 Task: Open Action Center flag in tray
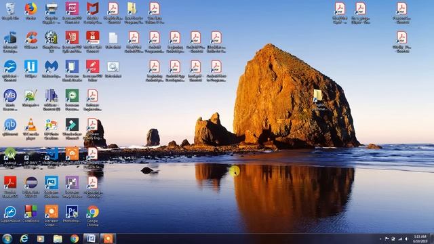tap(387, 239)
